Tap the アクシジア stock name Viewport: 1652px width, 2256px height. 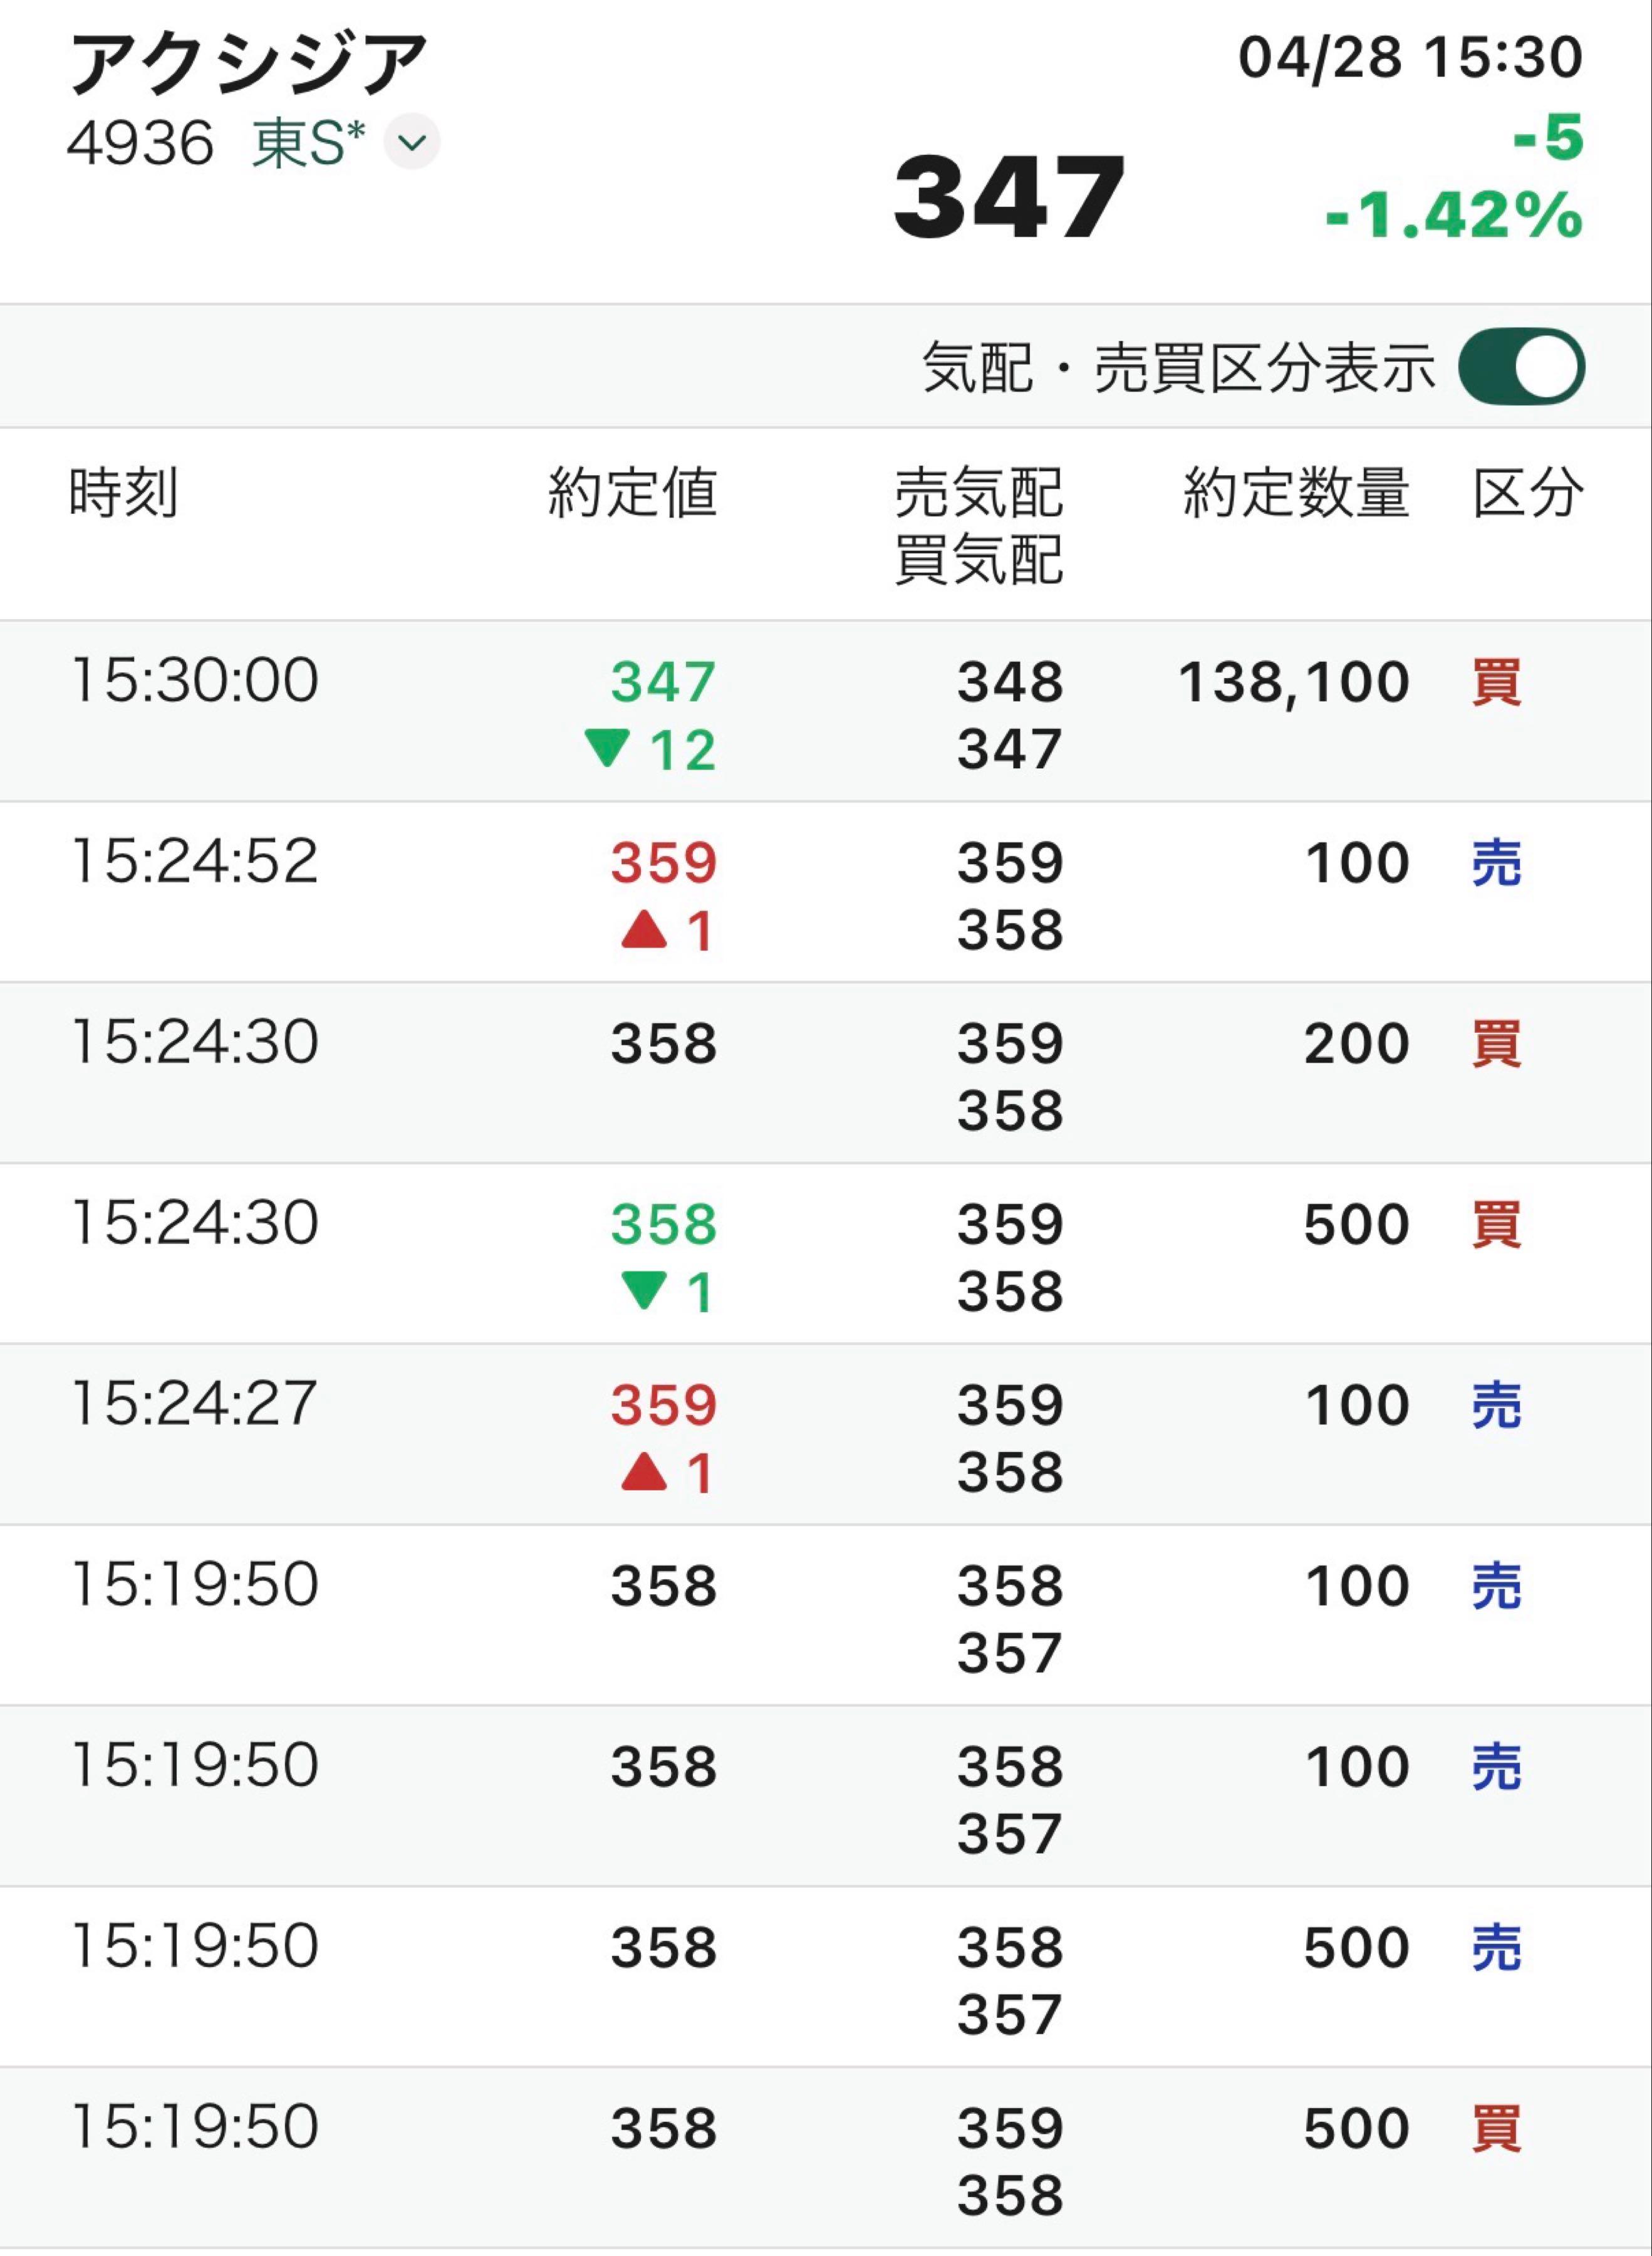(x=248, y=64)
